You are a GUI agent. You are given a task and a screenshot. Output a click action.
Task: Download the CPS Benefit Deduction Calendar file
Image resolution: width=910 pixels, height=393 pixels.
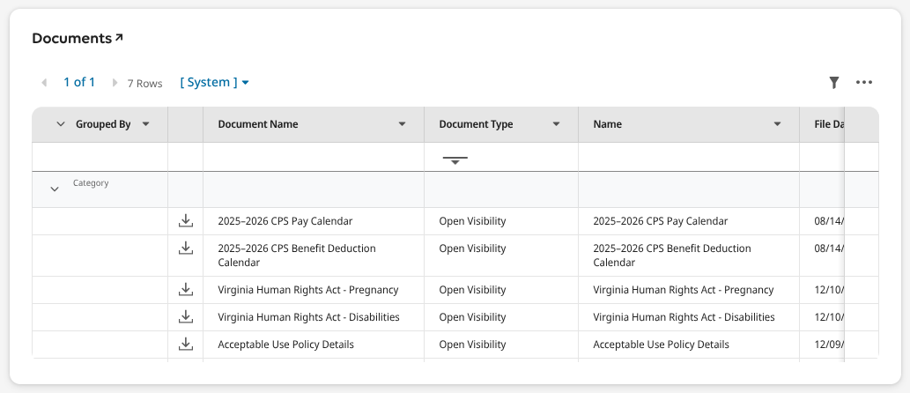(x=185, y=248)
